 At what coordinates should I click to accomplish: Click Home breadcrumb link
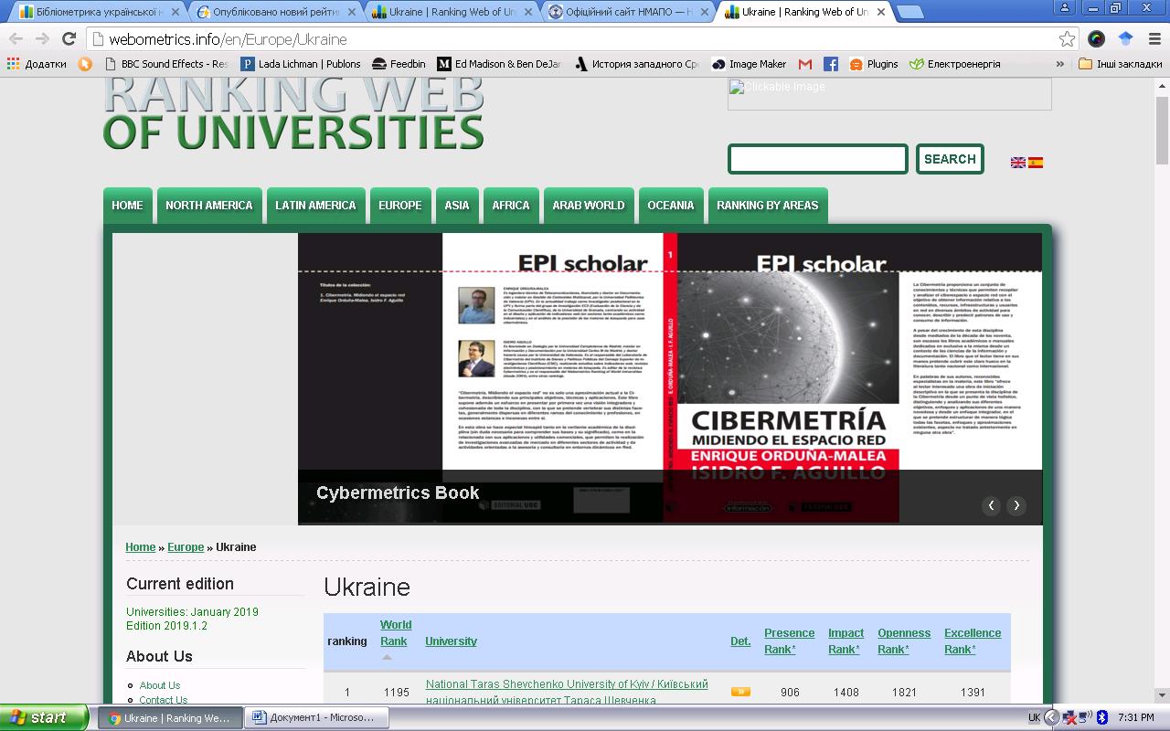pyautogui.click(x=141, y=547)
